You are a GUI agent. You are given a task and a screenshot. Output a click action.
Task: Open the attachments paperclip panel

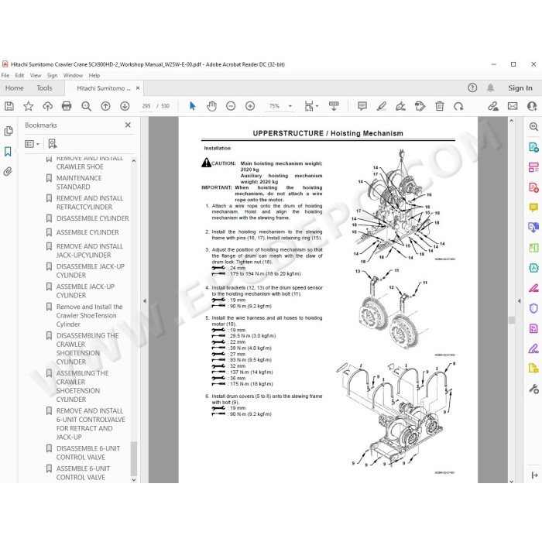(x=8, y=171)
